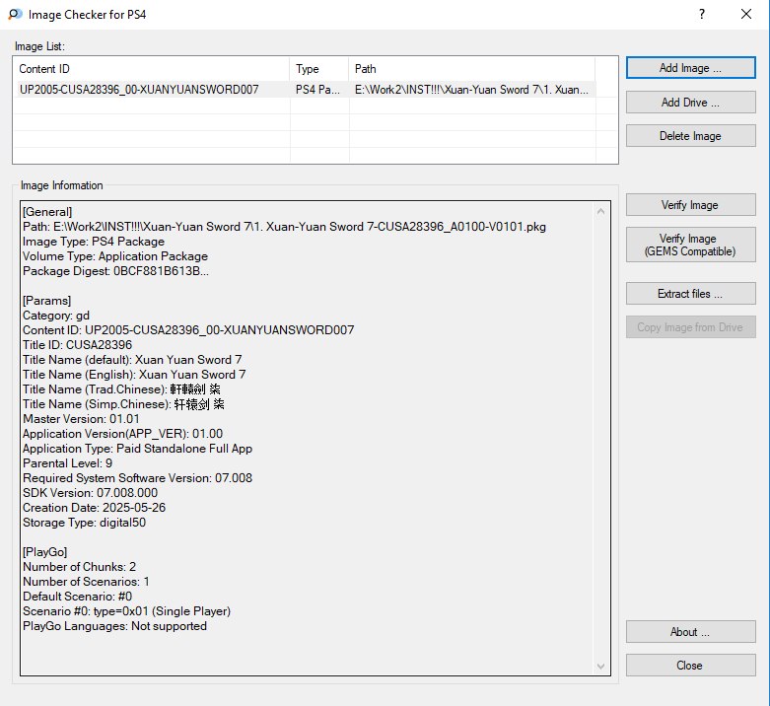Screen dimensions: 770x706
Task: Click the Path column header
Action: click(x=473, y=69)
